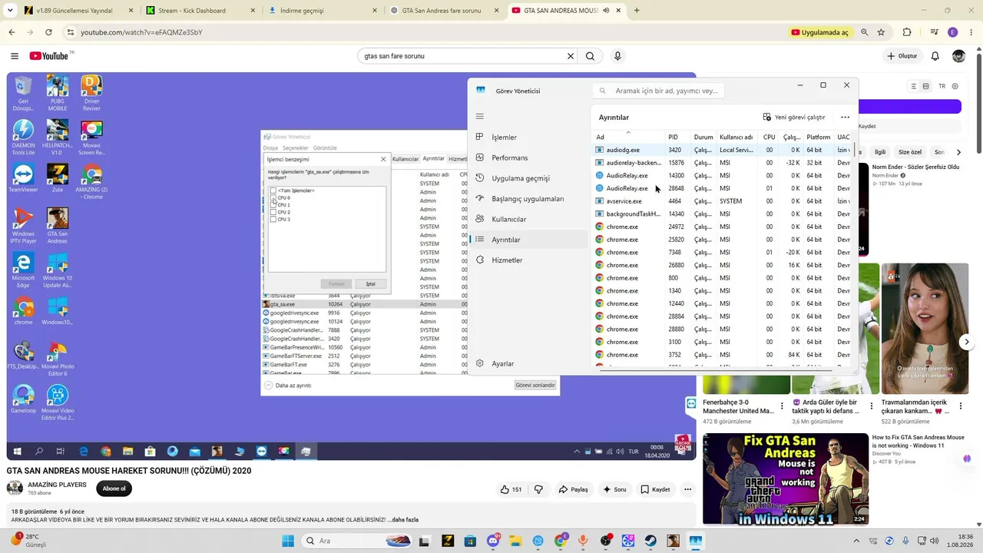Image resolution: width=983 pixels, height=553 pixels.
Task: Open Windows Start menu
Action: [288, 541]
